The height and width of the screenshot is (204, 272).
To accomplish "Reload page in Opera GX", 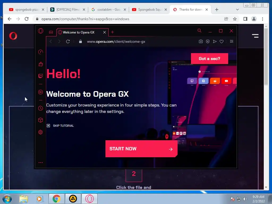I will [68, 41].
